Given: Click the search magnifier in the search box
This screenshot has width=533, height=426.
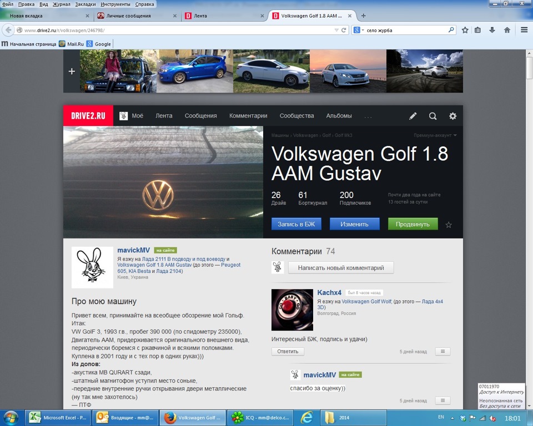Looking at the screenshot, I should [x=451, y=30].
